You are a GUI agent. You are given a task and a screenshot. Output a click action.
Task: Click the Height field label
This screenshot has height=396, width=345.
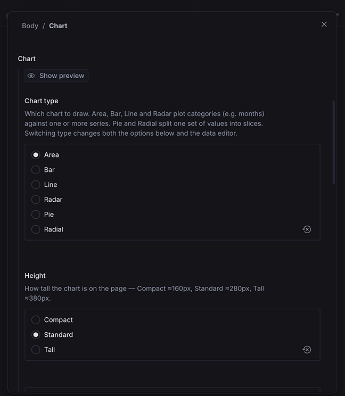coord(35,276)
